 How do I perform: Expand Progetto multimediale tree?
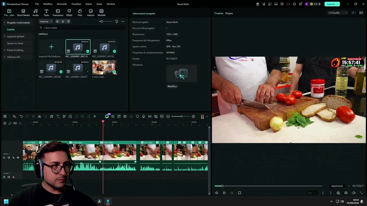(4, 23)
